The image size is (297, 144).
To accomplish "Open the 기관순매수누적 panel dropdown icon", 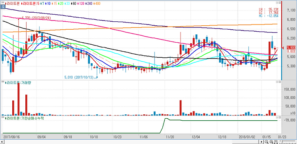I will 277,118.
